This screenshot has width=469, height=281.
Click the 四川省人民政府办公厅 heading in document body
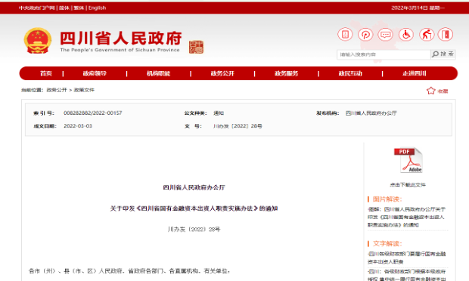(194, 187)
